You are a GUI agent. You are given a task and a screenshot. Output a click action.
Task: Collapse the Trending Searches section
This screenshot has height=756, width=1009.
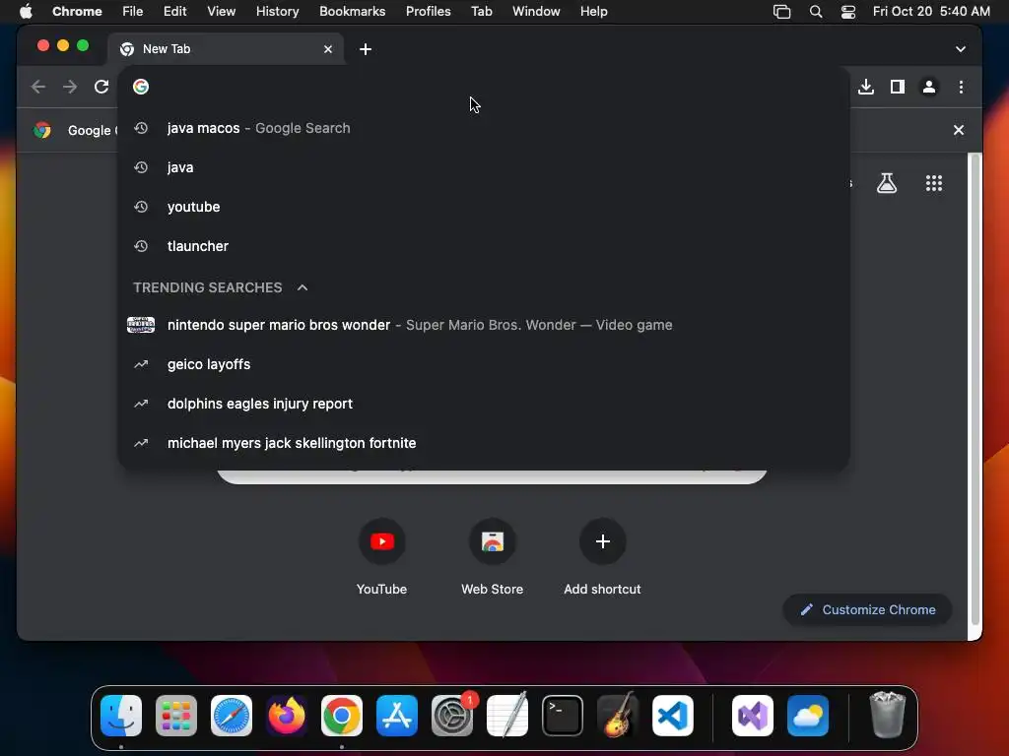coord(303,287)
